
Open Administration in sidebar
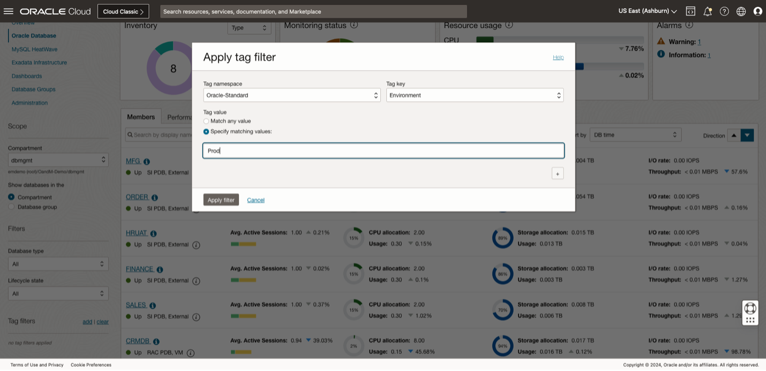pos(29,103)
